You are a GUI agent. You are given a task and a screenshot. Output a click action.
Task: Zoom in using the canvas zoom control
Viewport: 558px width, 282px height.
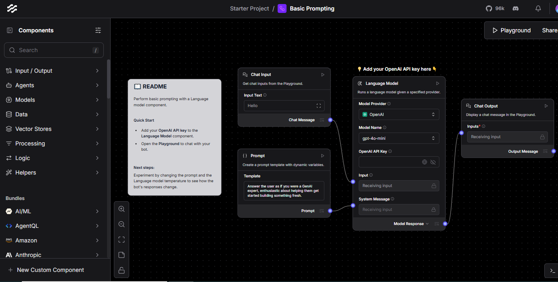[x=122, y=209]
